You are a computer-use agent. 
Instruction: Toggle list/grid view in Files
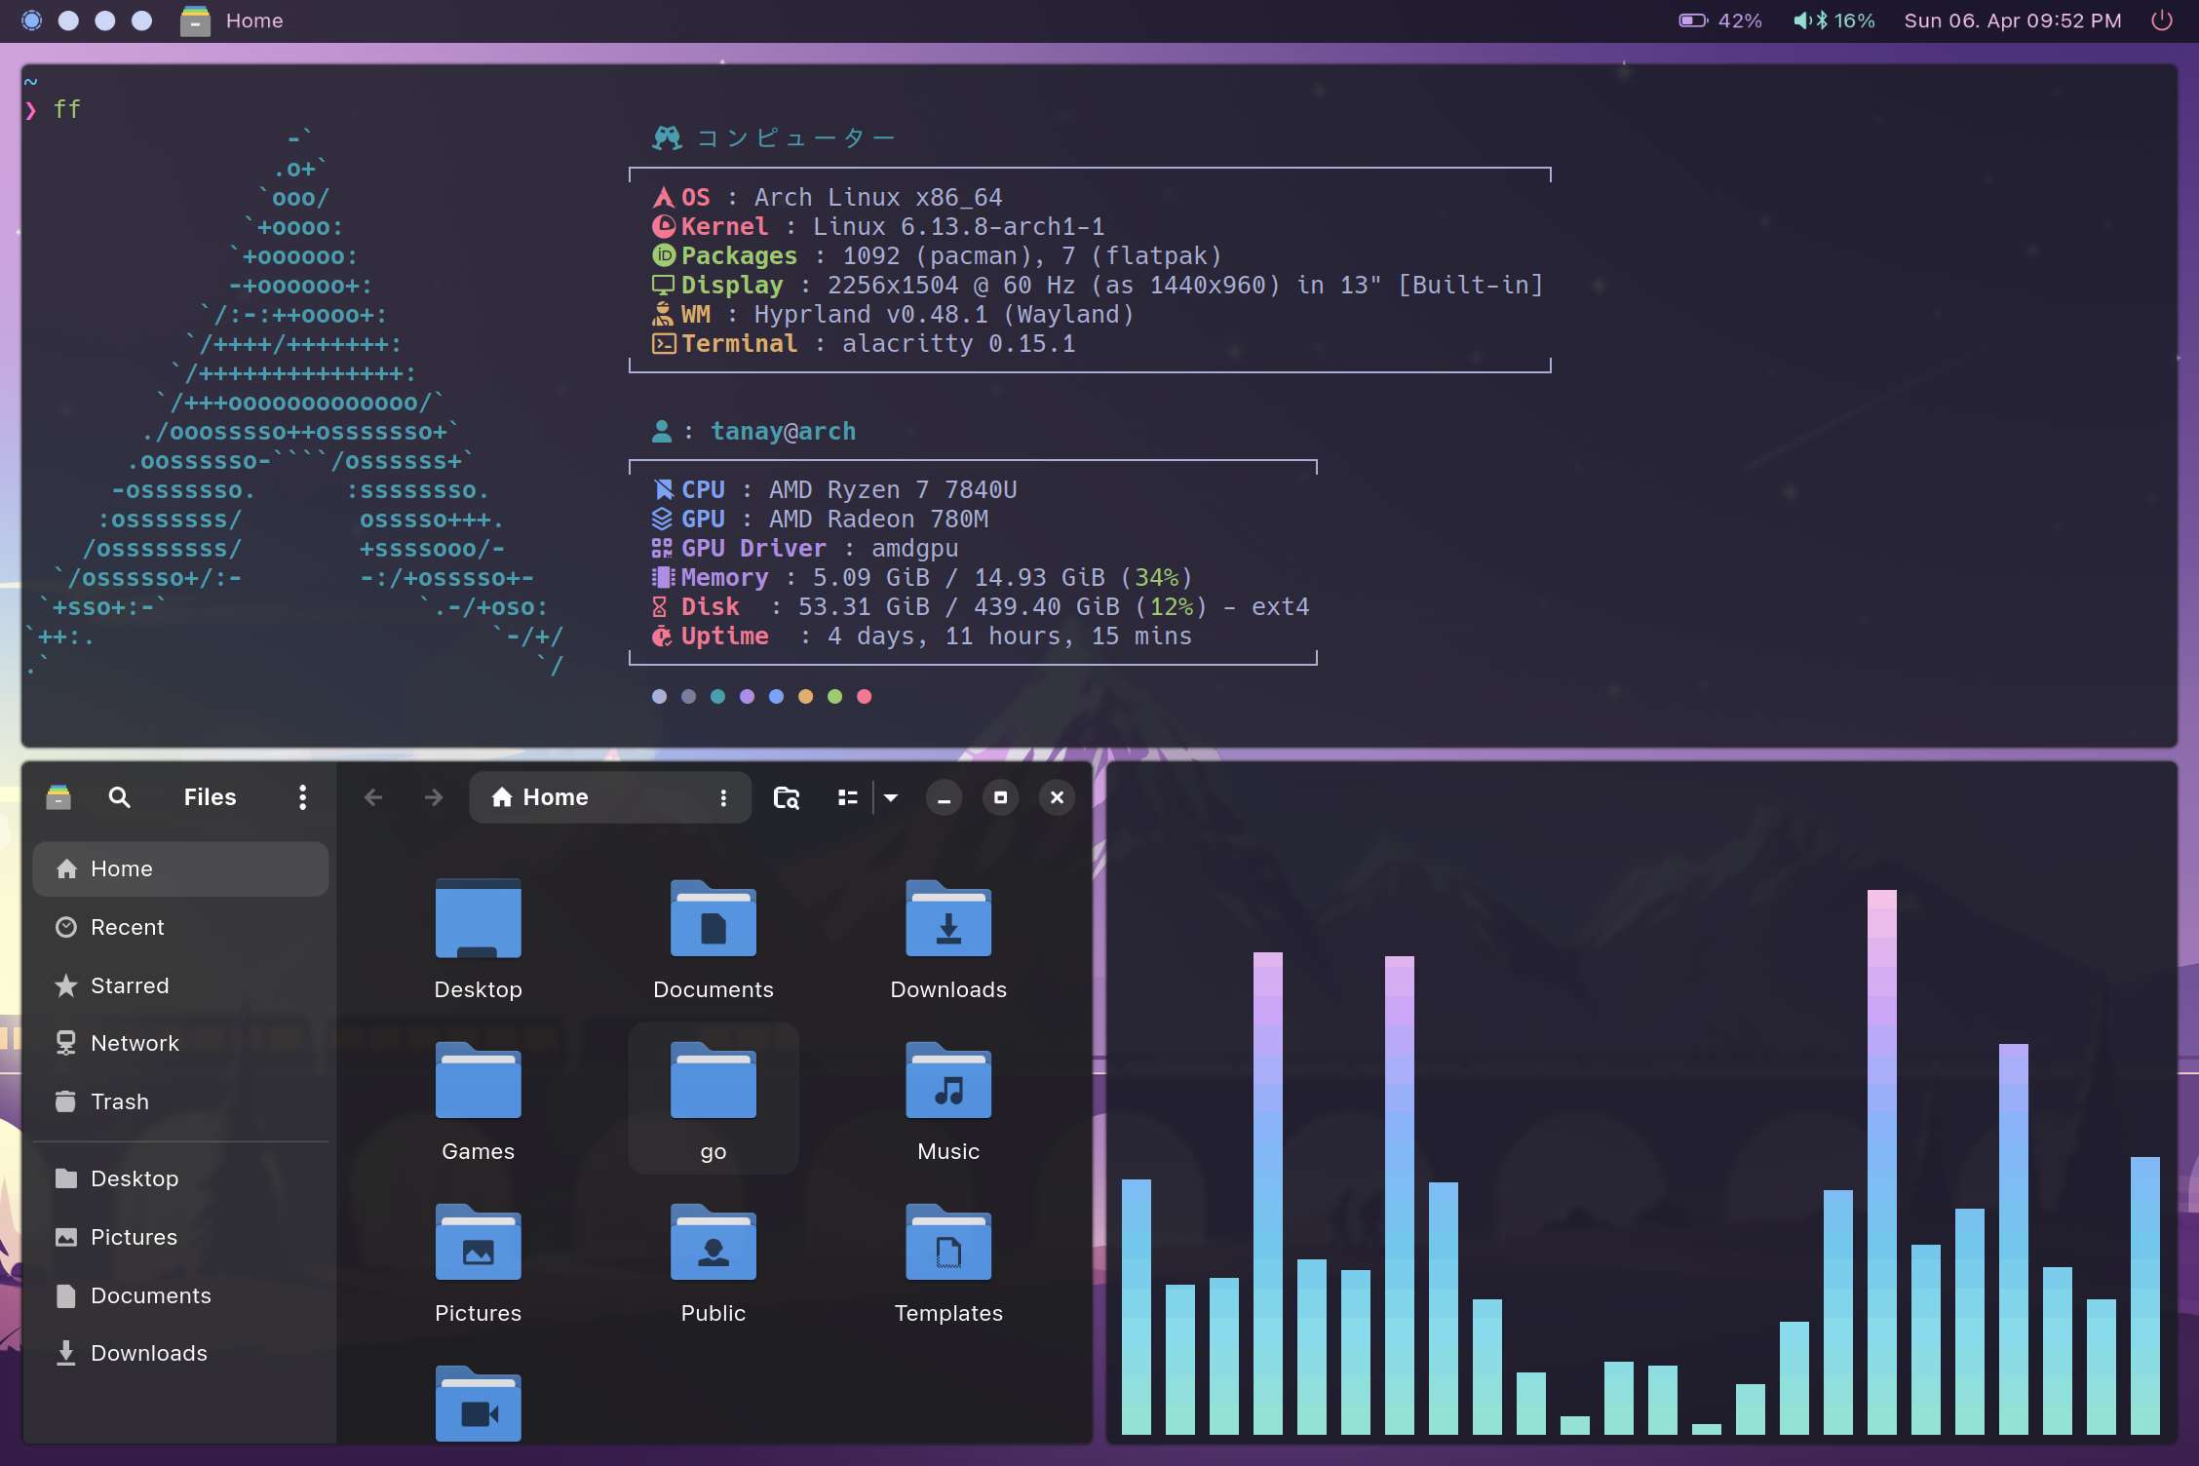pos(848,797)
